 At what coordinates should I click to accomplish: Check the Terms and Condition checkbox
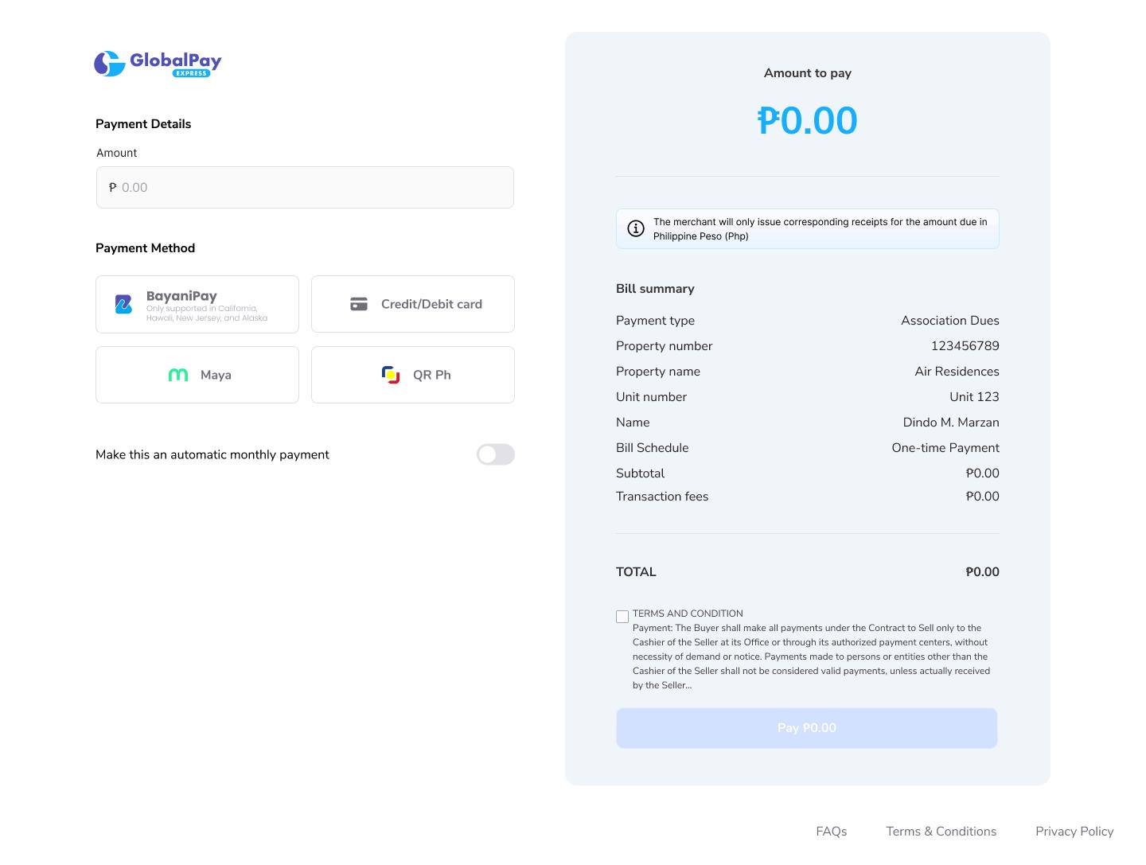tap(622, 617)
